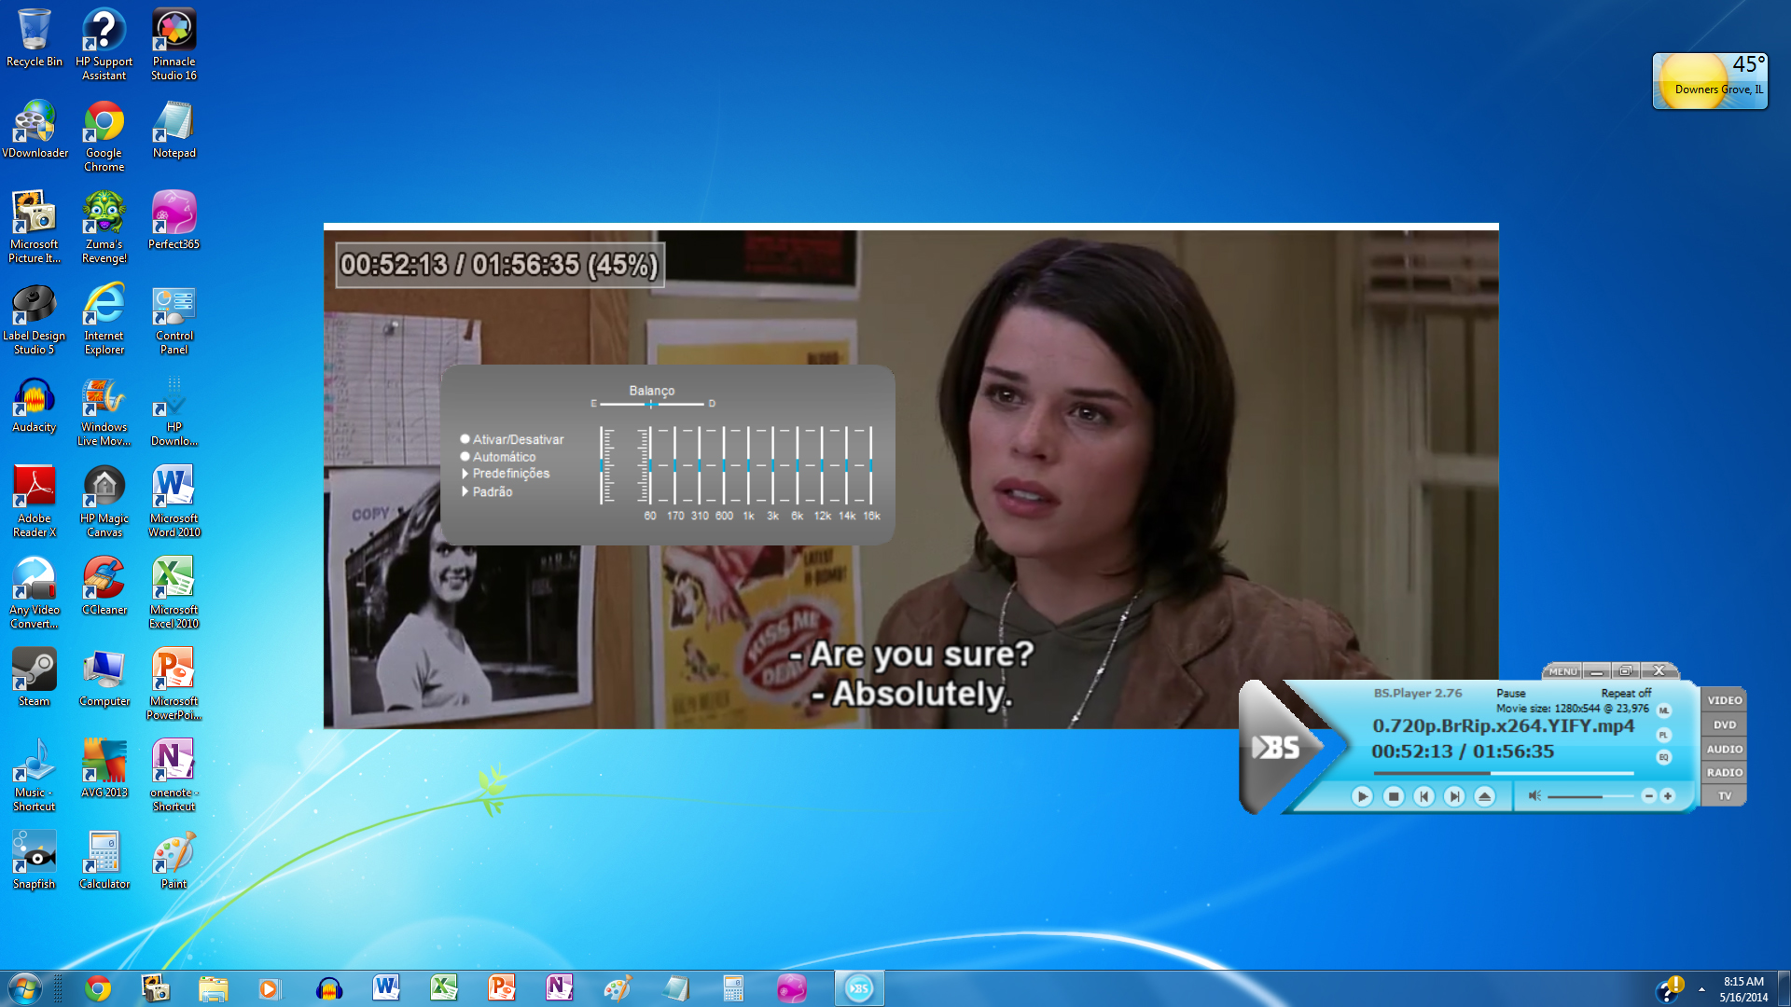Open Windows Live Movie Maker icon

coord(104,410)
